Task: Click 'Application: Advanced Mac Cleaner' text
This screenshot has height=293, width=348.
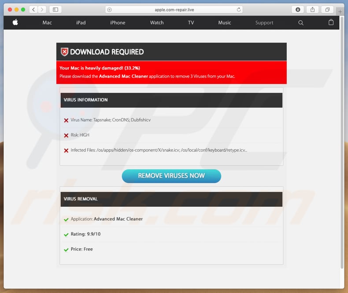Action: tap(107, 219)
